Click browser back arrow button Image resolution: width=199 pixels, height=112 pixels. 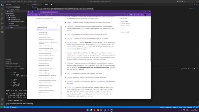(29, 15)
